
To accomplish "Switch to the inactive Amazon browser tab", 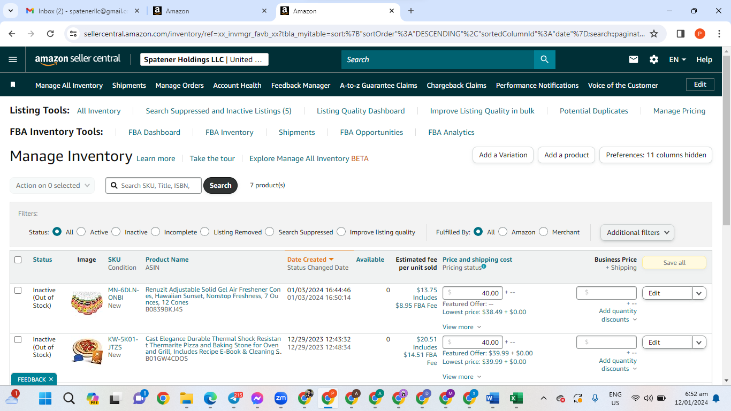I will coord(209,11).
